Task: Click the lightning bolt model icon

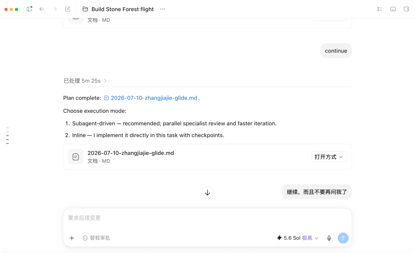Action: pyautogui.click(x=279, y=238)
